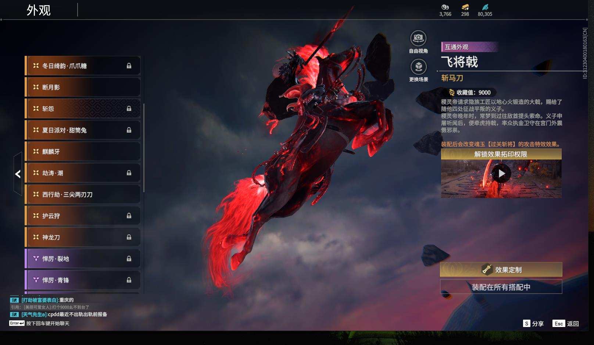Click the 斩马刀 weapon type label

452,78
